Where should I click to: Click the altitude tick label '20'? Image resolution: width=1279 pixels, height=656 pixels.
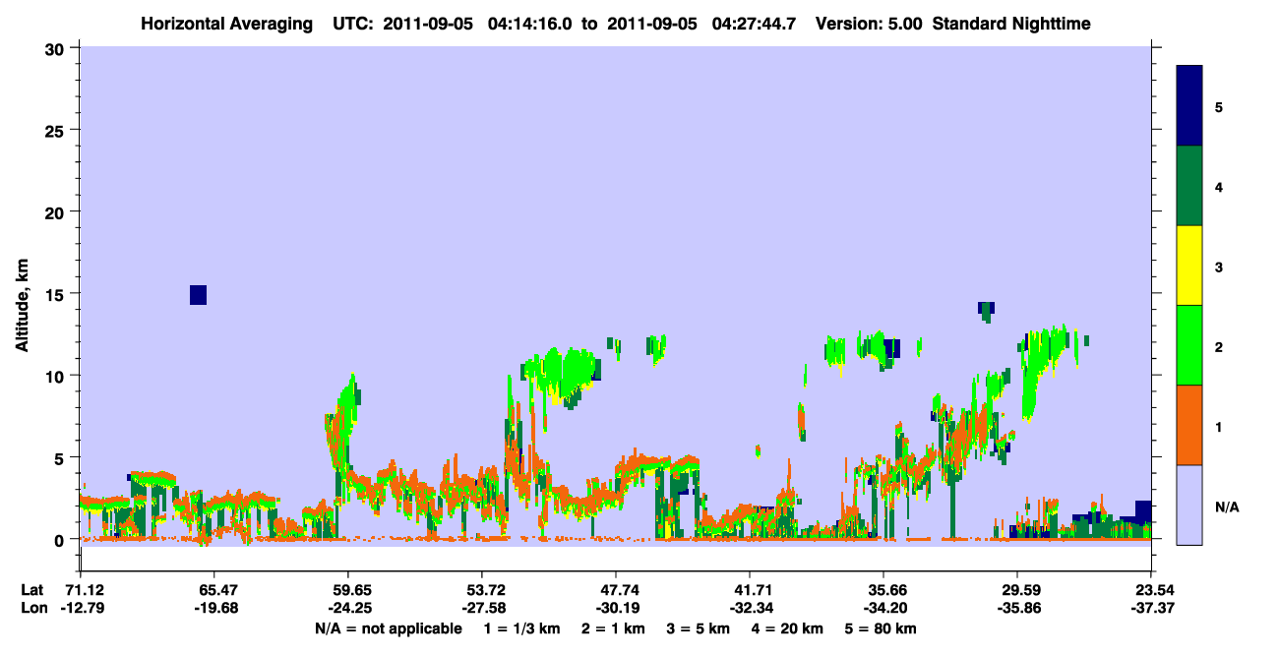click(x=56, y=212)
